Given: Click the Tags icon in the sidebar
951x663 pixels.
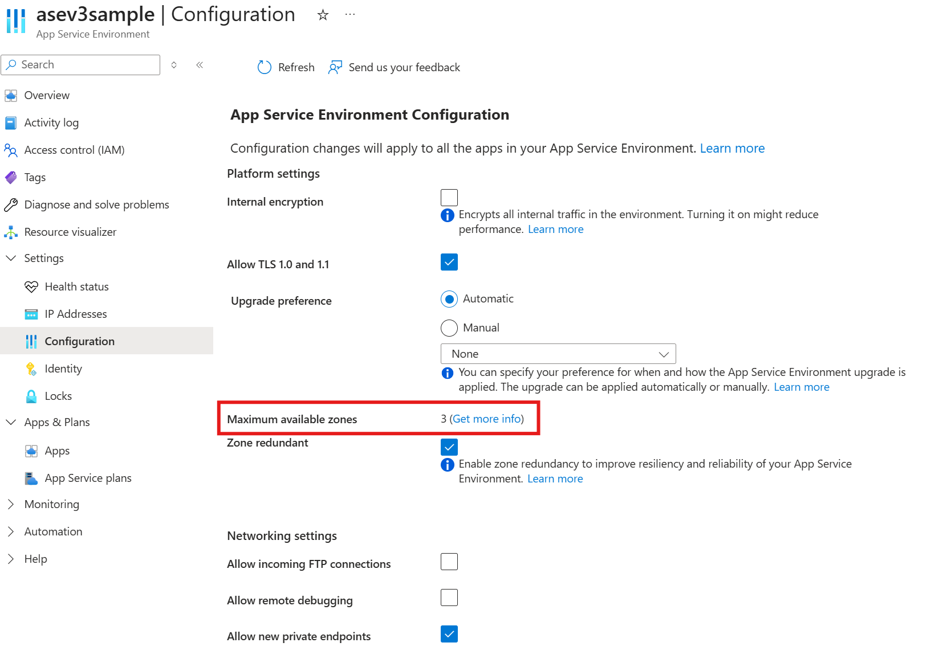Looking at the screenshot, I should [x=11, y=177].
